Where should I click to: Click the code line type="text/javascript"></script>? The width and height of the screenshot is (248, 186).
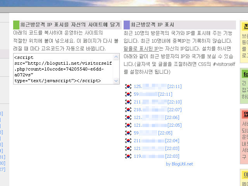(x=58, y=81)
